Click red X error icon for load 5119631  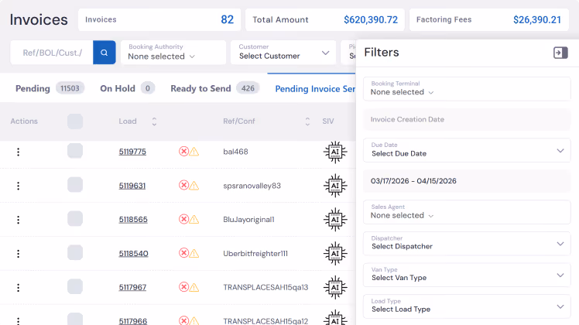[183, 185]
